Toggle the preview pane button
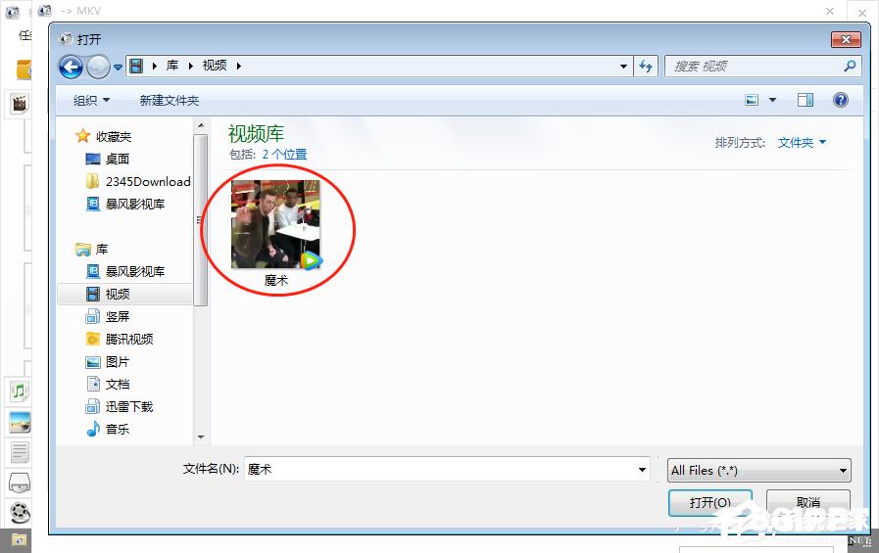The width and height of the screenshot is (879, 553). (x=806, y=100)
